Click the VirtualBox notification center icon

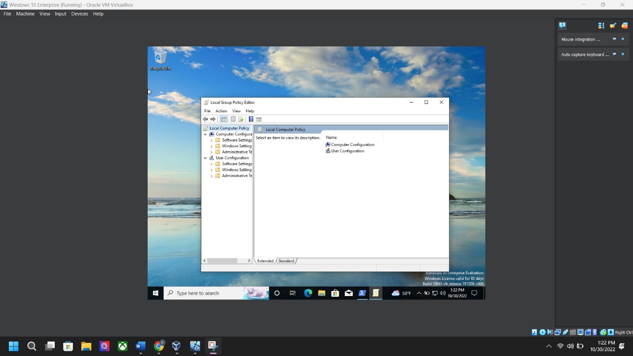[562, 26]
